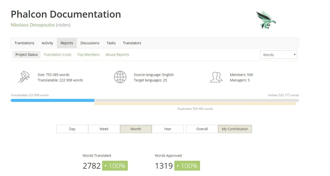Screen dimensions: 330x176
Task: Click 'Managers: 3' text
Action: click(240, 80)
